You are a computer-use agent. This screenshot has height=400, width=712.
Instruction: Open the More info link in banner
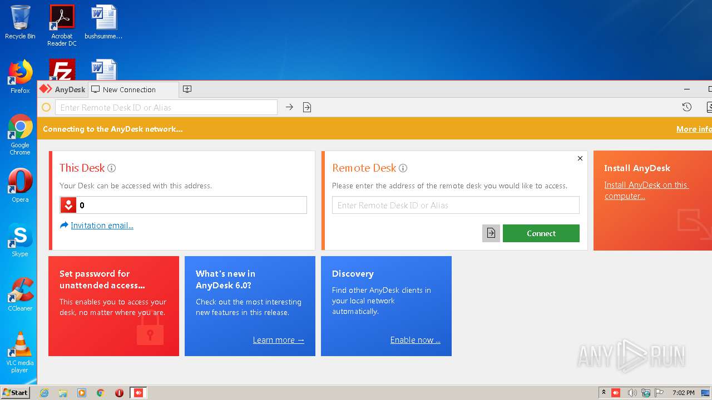(694, 129)
